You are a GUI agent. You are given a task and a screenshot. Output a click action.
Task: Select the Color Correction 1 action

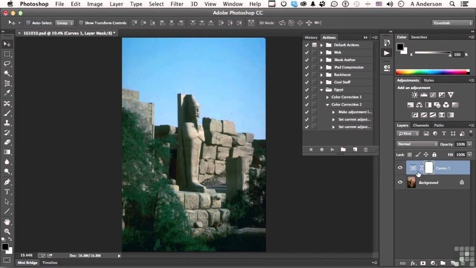pos(346,97)
